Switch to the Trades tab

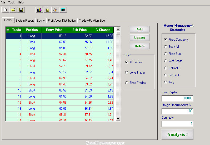8,20
